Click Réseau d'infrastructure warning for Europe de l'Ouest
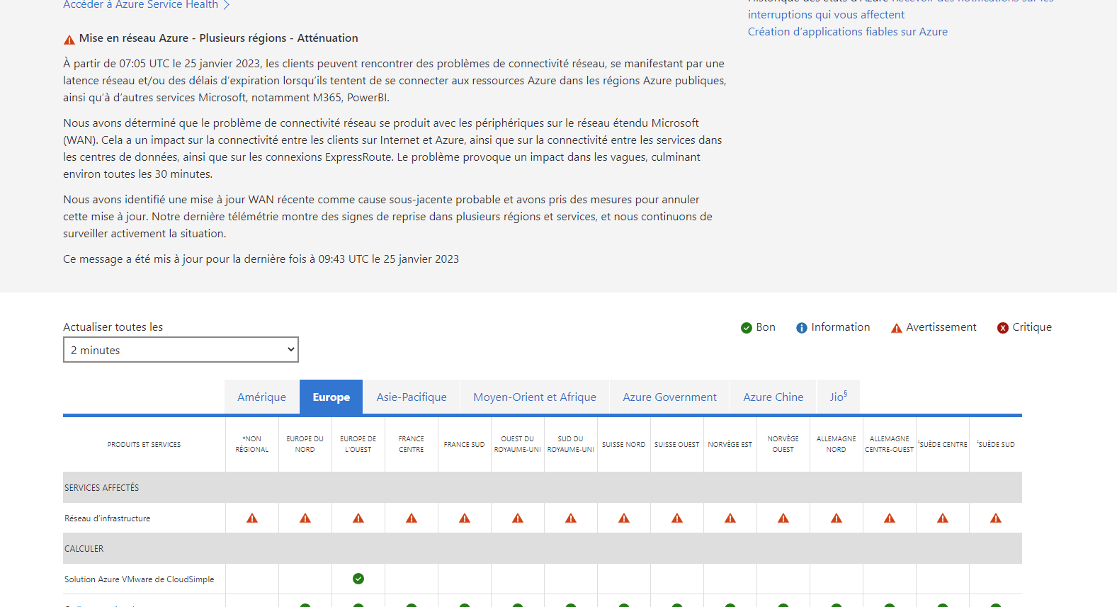 pos(358,518)
